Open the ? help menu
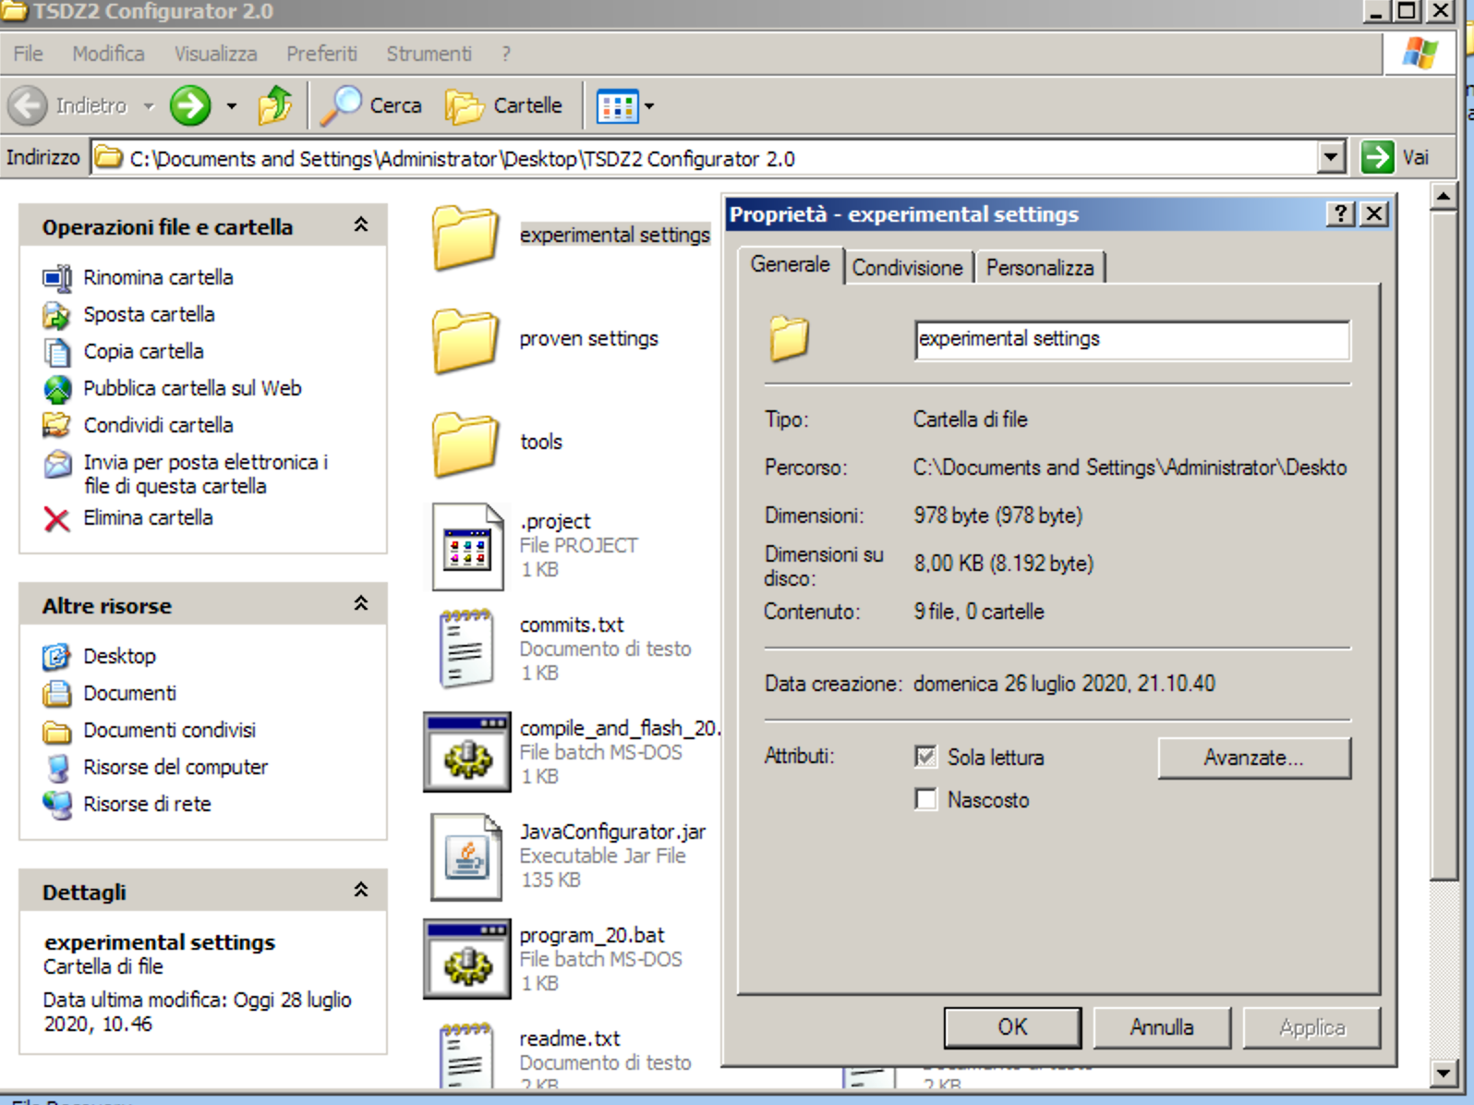This screenshot has height=1105, width=1474. 506,54
